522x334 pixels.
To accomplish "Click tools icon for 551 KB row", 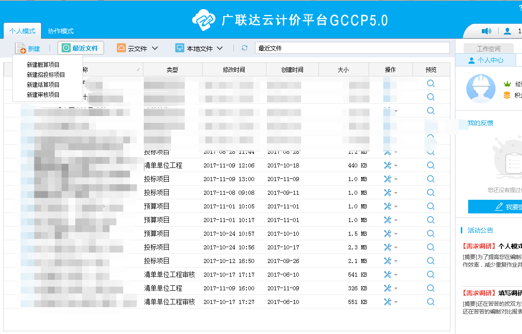I will click(x=387, y=302).
